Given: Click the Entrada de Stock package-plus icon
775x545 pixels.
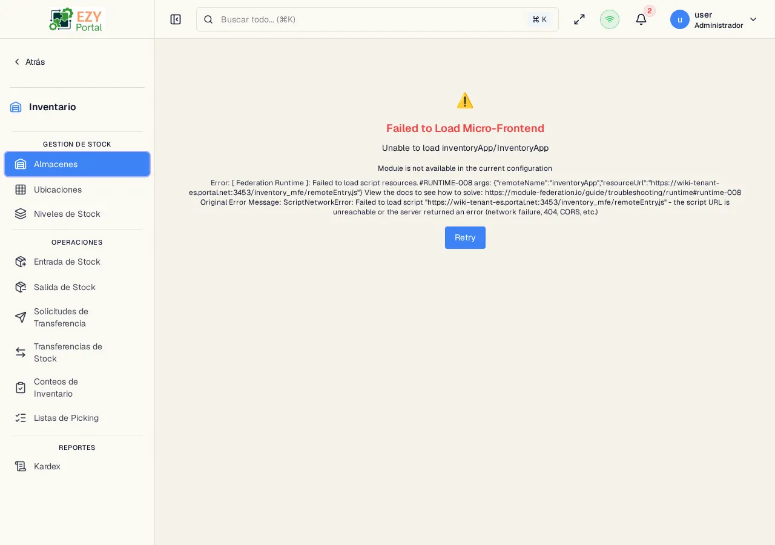Looking at the screenshot, I should pyautogui.click(x=21, y=262).
